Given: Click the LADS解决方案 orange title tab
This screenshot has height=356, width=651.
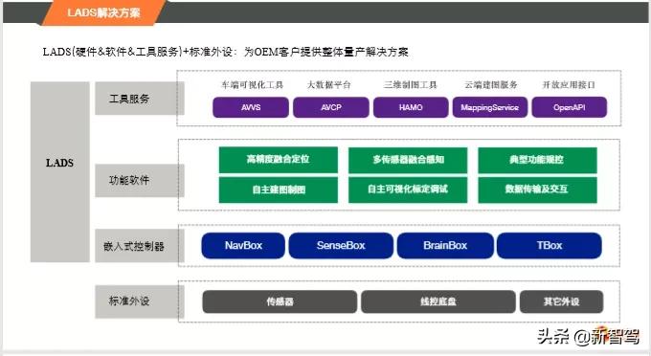Looking at the screenshot, I should tap(103, 12).
